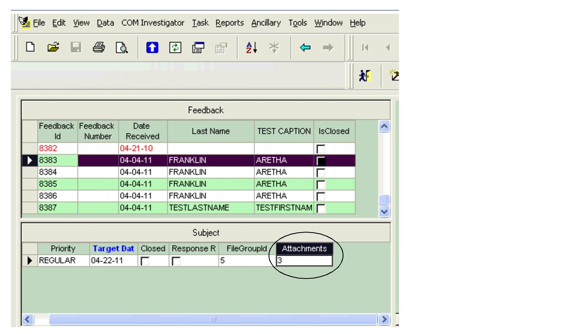The height and width of the screenshot is (334, 570).
Task: Click the Target Dat column header
Action: coord(113,248)
